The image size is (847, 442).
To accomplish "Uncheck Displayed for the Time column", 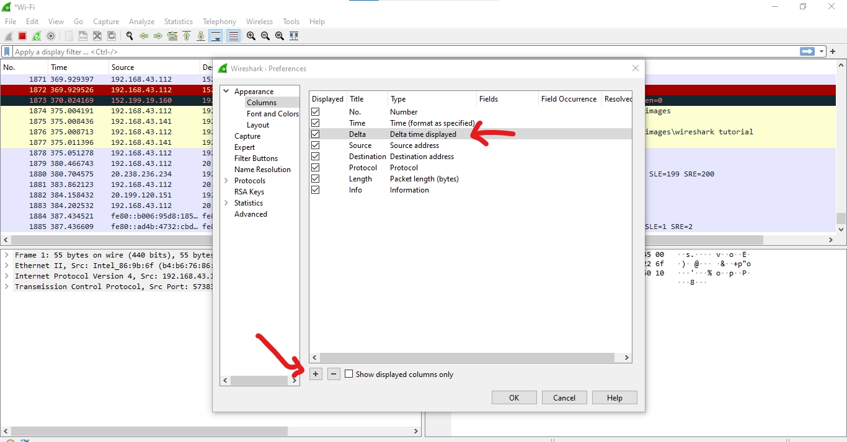I will pos(316,123).
